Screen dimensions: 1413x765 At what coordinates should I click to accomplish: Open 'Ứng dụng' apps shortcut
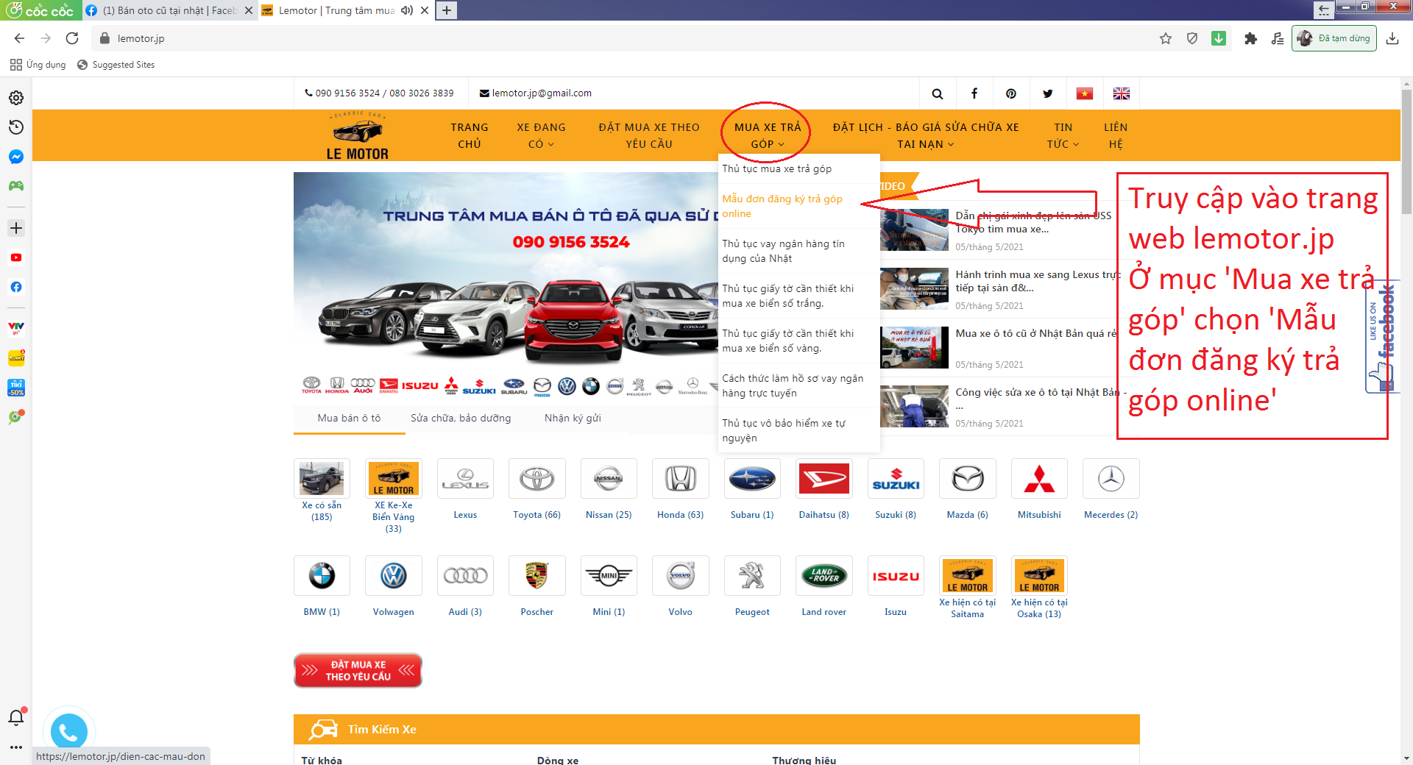pos(38,65)
